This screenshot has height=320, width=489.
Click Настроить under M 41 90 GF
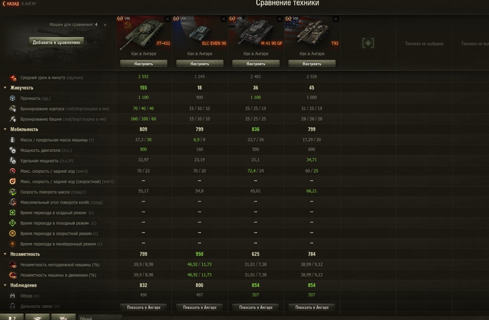(256, 64)
